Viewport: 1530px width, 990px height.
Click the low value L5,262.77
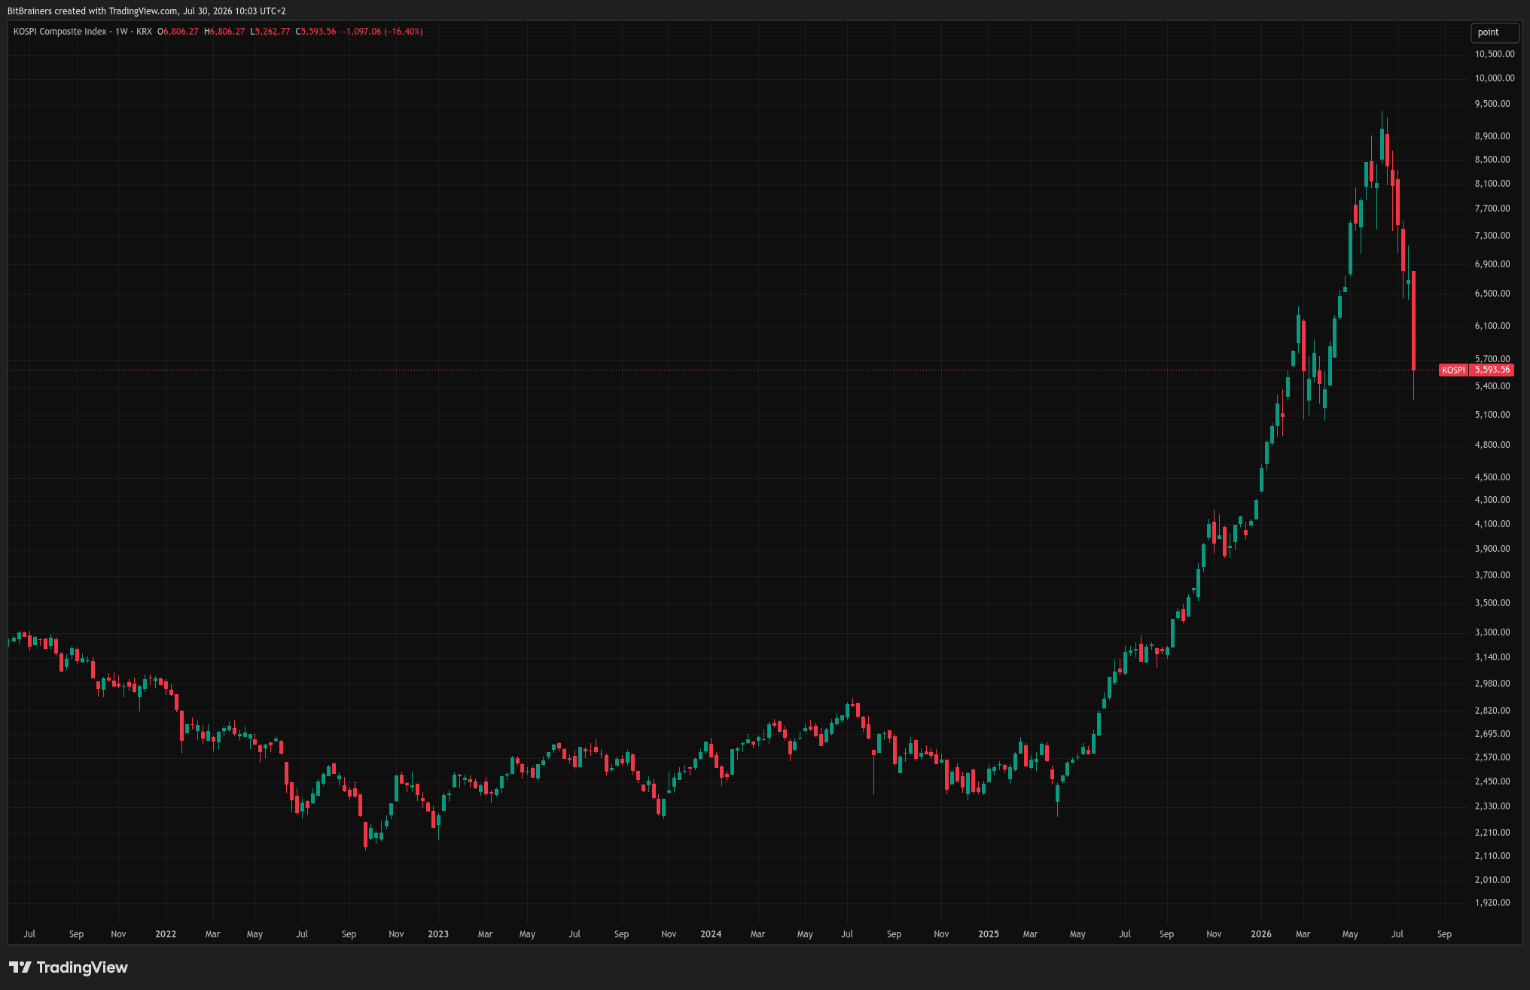[270, 32]
